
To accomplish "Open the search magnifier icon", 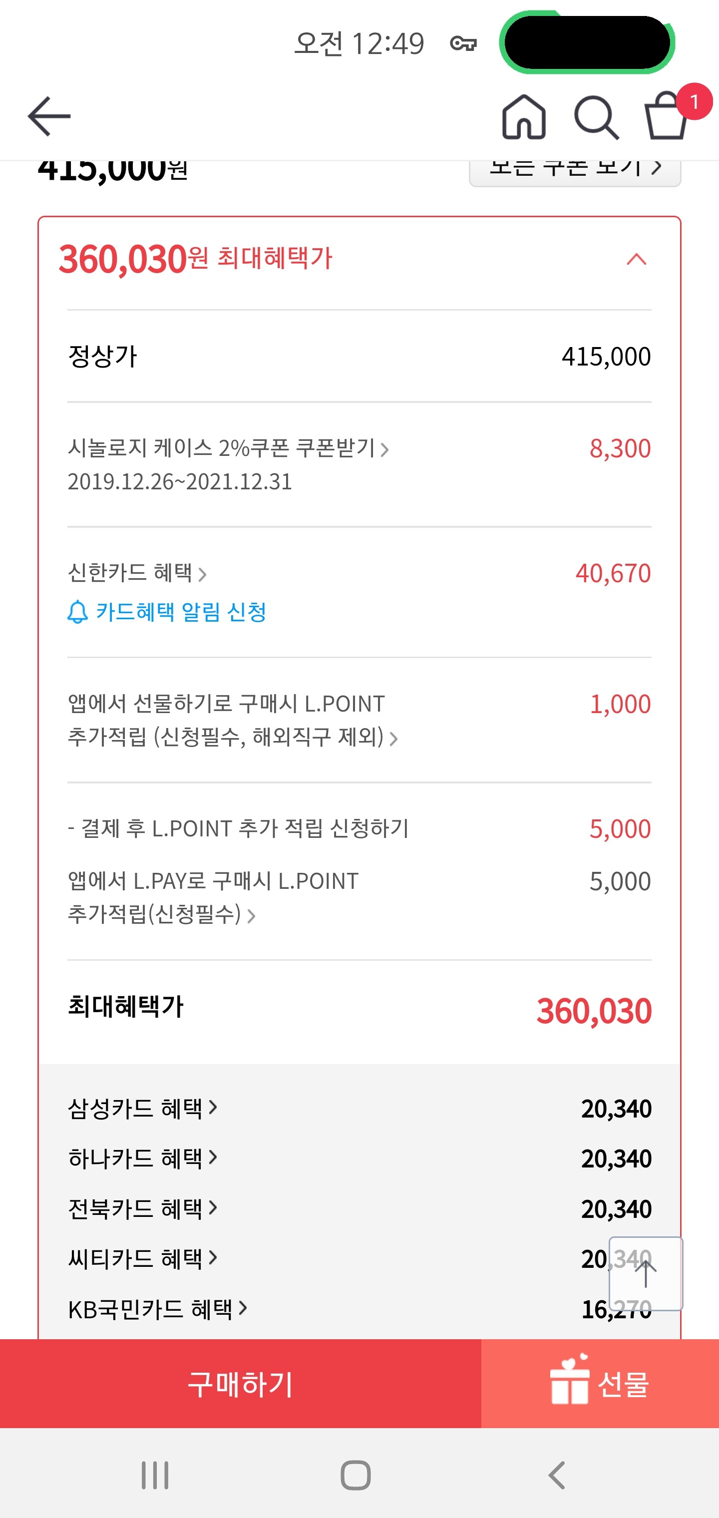I will click(x=596, y=117).
